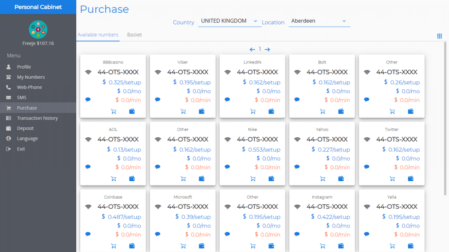Add Nike number to cart
Screen dimensions: 449x252
[x=253, y=179]
